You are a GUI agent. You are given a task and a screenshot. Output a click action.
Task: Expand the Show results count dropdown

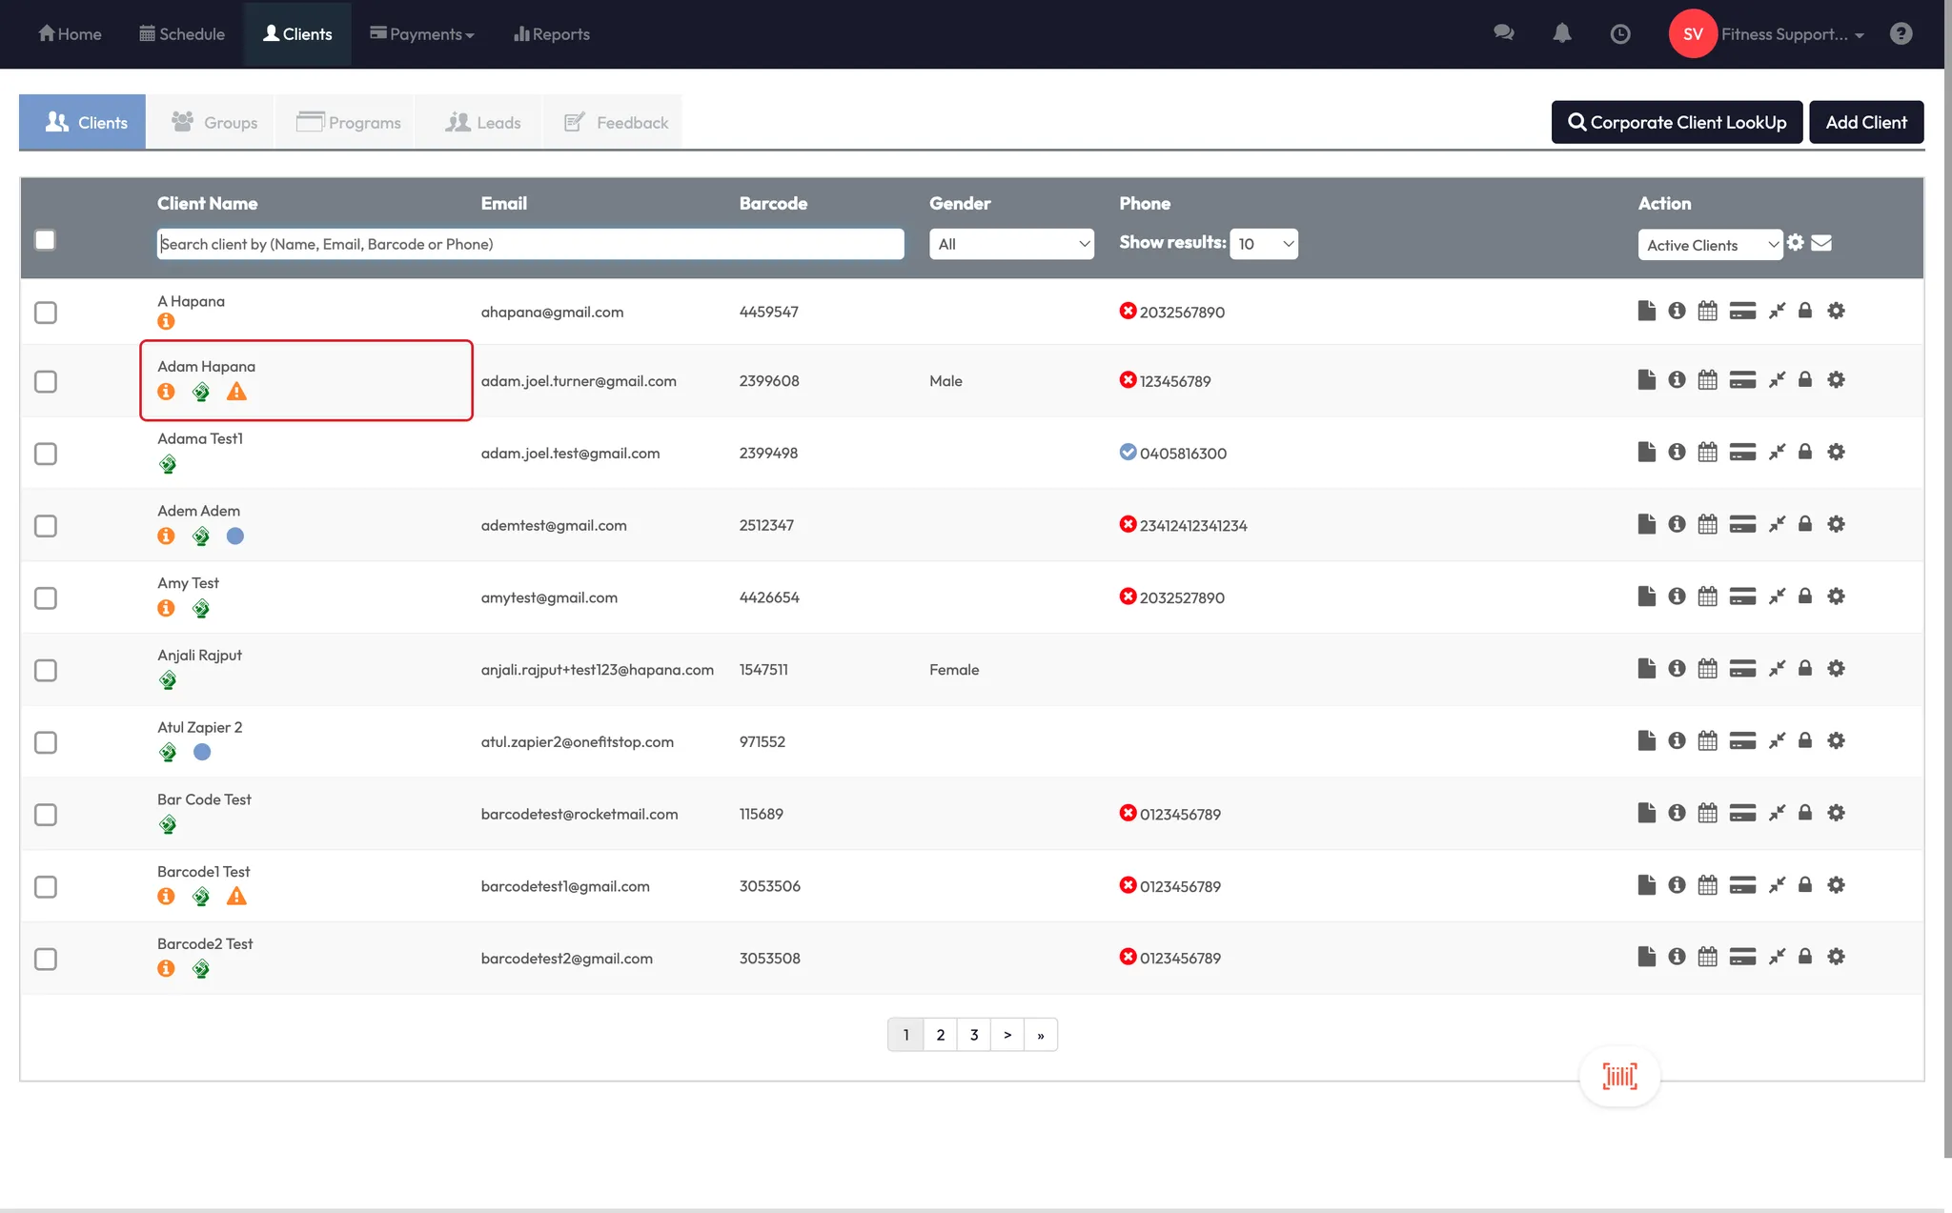(x=1264, y=244)
